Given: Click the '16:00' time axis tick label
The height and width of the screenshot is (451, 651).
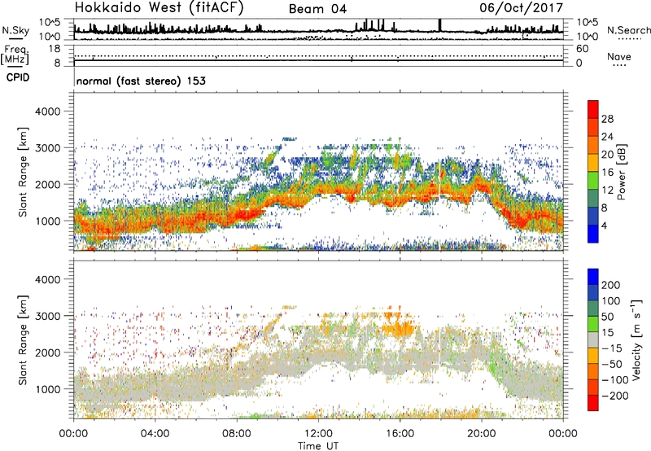Looking at the screenshot, I should click(x=400, y=434).
